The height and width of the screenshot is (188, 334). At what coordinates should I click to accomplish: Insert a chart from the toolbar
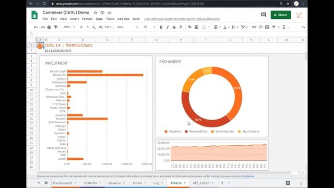(x=267, y=27)
